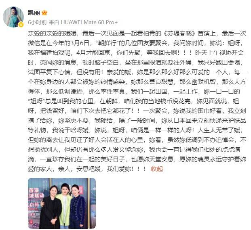Click the 《苏堤春晓》 title in the post
The image size is (251, 230).
coord(180,33)
